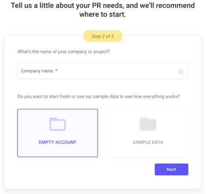Click the start fresh or sample data question
206x194 pixels.
98,96
